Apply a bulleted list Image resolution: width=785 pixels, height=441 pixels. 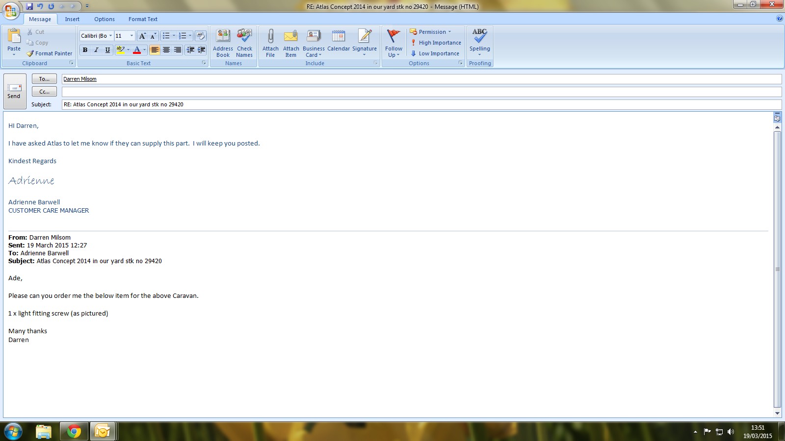pyautogui.click(x=166, y=36)
